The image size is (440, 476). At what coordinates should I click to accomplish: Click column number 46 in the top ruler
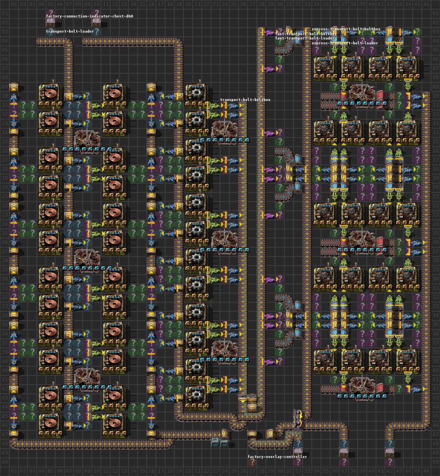click(426, 4)
